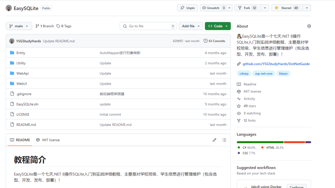Open the DotNetGuide link in About
This screenshot has width=335, height=188.
point(276,64)
